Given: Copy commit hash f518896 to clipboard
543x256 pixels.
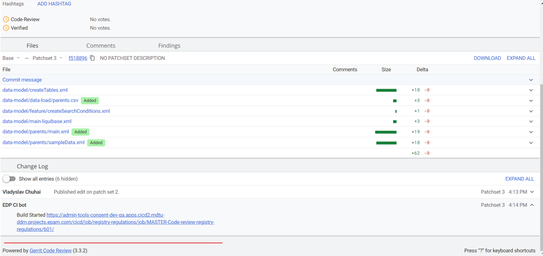Looking at the screenshot, I should pyautogui.click(x=92, y=58).
